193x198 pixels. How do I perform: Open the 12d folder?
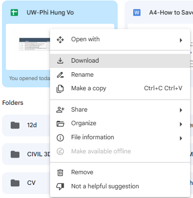[26, 125]
